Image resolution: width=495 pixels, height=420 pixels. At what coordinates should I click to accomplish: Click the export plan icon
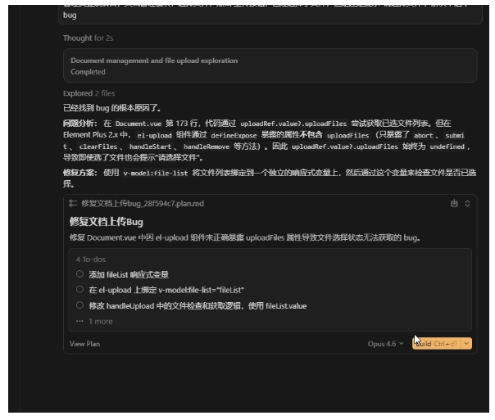454,203
